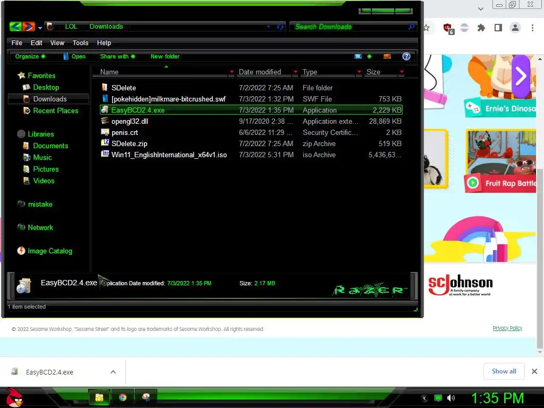544x408 pixels.
Task: Click Chrome taskbar icon
Action: pos(123,397)
